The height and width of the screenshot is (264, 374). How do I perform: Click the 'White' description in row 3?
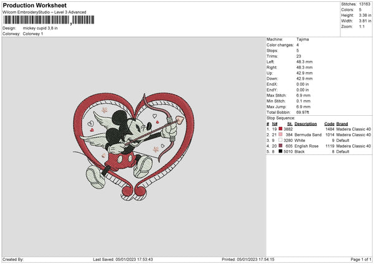(300, 141)
